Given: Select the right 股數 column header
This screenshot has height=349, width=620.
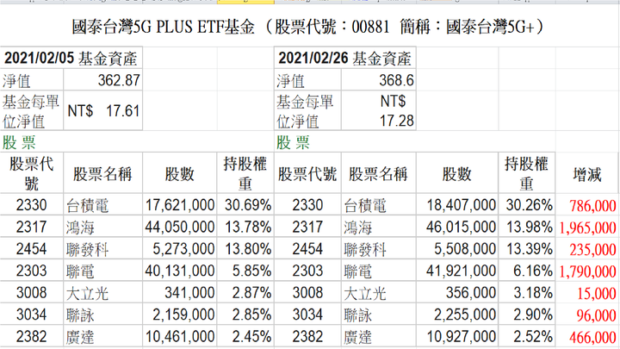Looking at the screenshot, I should click(x=457, y=174).
